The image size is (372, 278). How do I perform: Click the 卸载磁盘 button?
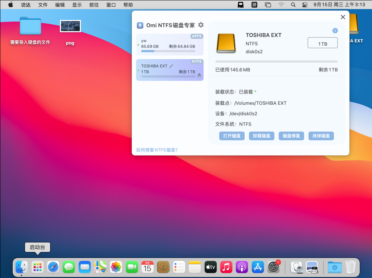pyautogui.click(x=261, y=136)
